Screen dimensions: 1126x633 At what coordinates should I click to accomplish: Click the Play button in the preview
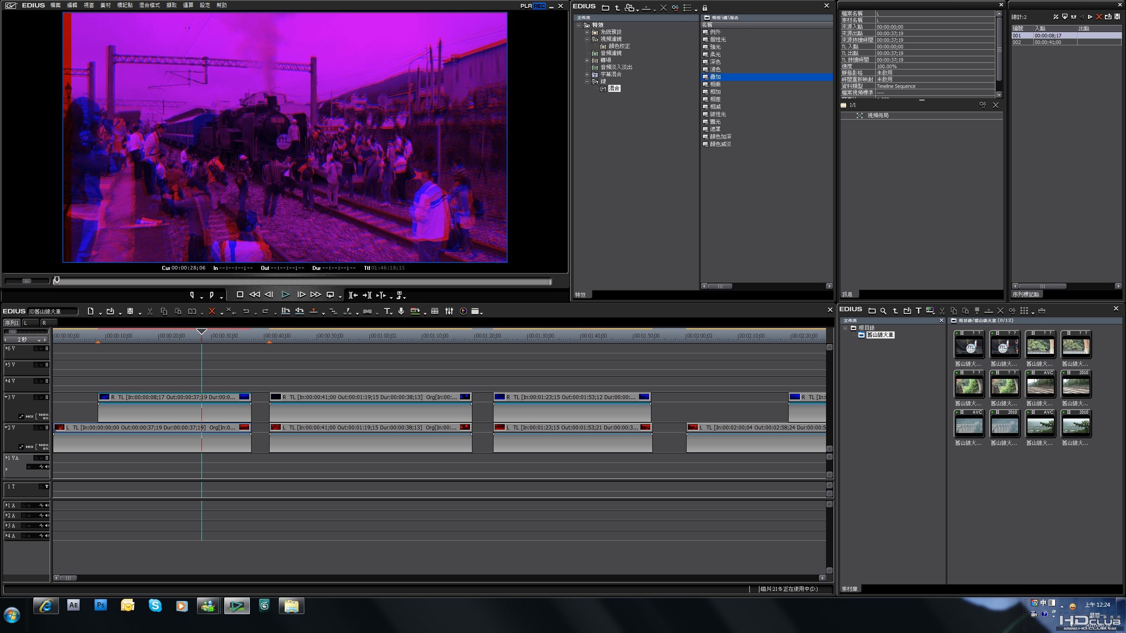click(x=285, y=295)
